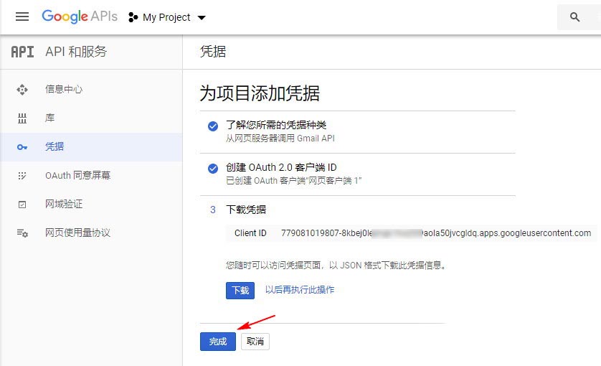The height and width of the screenshot is (366, 601).
Task: Click the blue 下载 button
Action: tap(240, 291)
